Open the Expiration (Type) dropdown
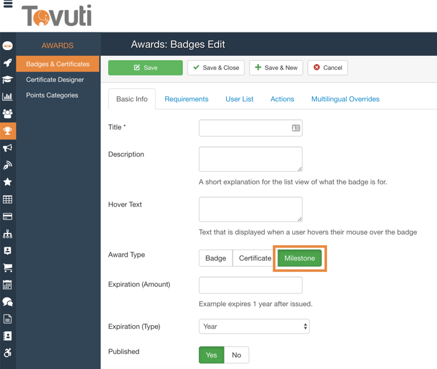Viewport: 437px width, 369px height. pyautogui.click(x=253, y=327)
